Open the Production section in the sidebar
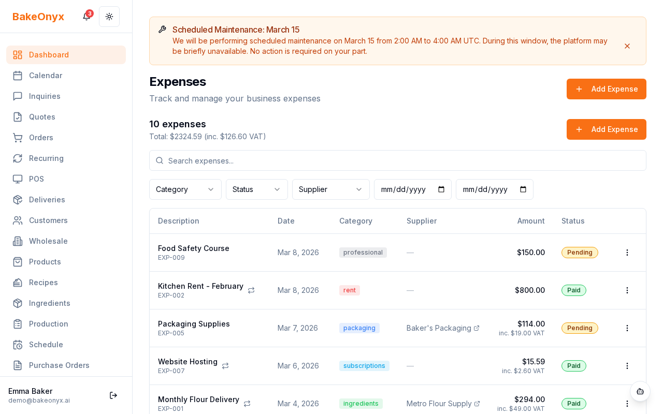Screen dimensions: 663x414 click(48, 324)
